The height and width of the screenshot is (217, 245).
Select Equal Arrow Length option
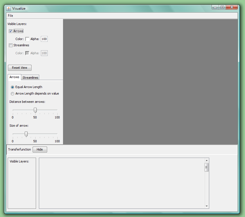click(12, 87)
